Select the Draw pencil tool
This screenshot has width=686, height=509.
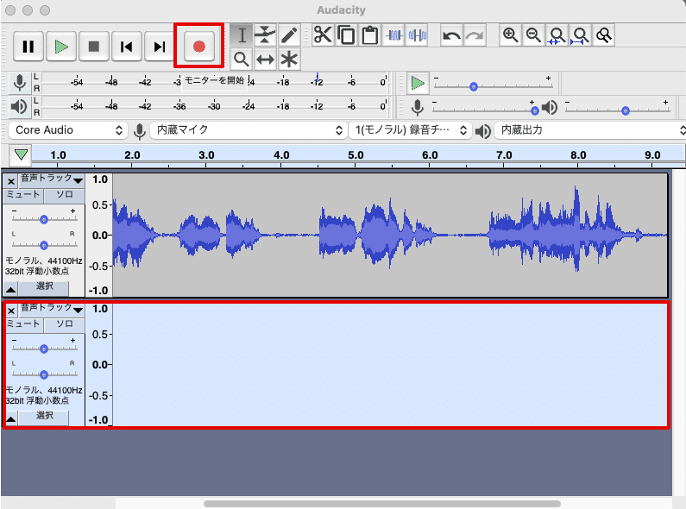pyautogui.click(x=289, y=35)
